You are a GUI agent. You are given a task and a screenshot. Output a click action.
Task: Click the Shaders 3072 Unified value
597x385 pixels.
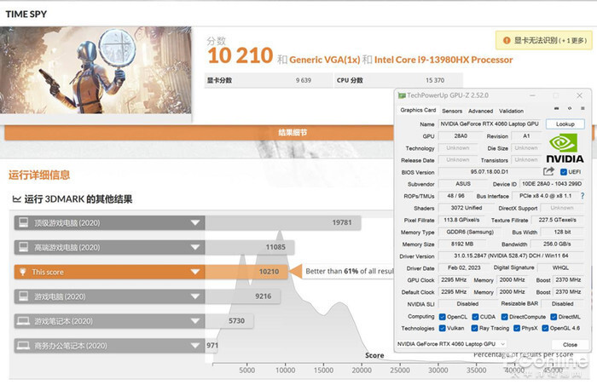(x=467, y=208)
